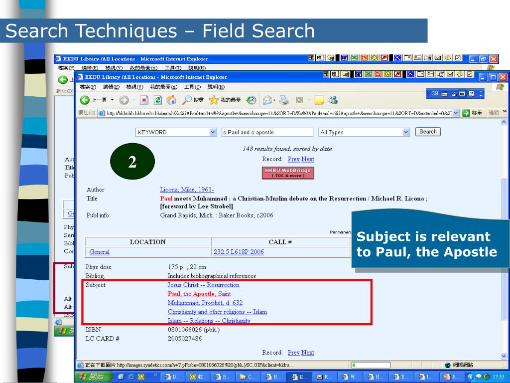Viewport: 510px width, 383px height.
Task: Open the Mail envelope icon in the toolbar
Action: pos(267,100)
